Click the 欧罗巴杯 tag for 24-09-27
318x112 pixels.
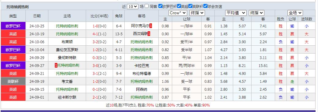click(x=13, y=66)
